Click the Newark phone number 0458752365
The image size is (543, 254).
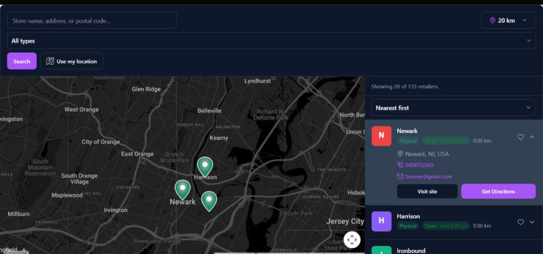(x=419, y=165)
